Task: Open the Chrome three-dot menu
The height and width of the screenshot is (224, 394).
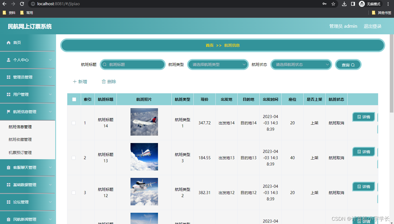Action: pos(388,4)
